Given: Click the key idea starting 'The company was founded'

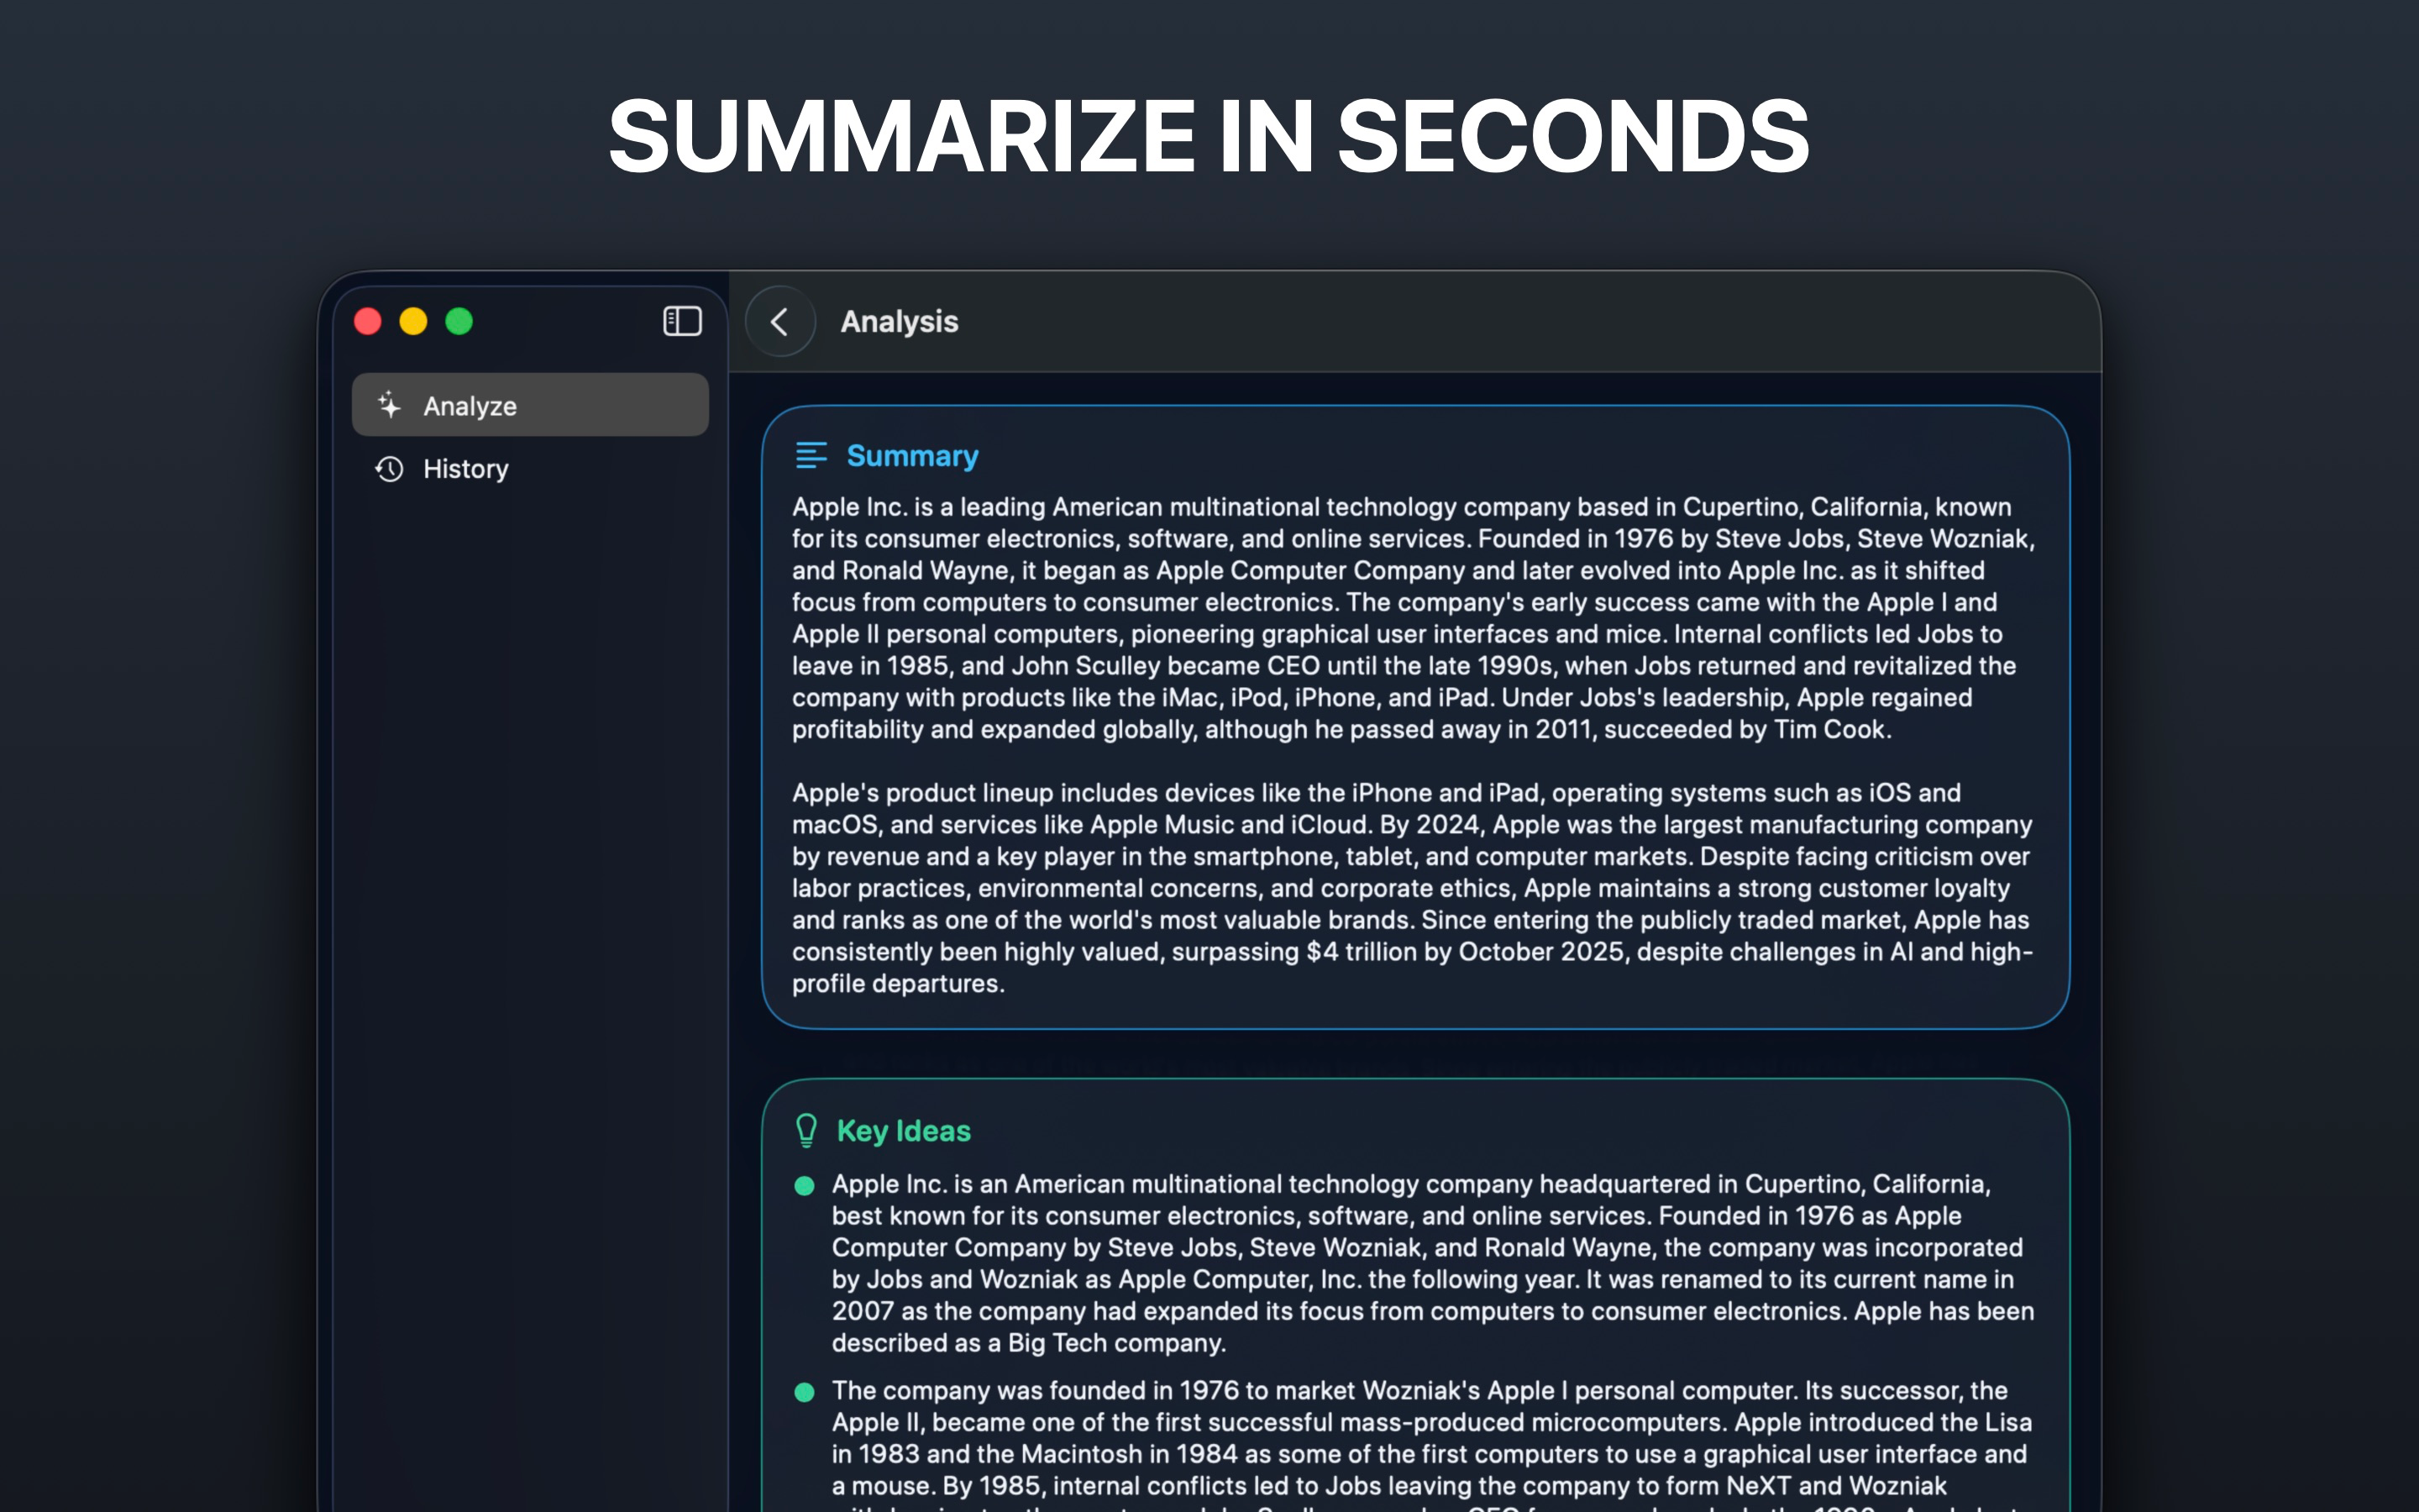Looking at the screenshot, I should click(1431, 1443).
